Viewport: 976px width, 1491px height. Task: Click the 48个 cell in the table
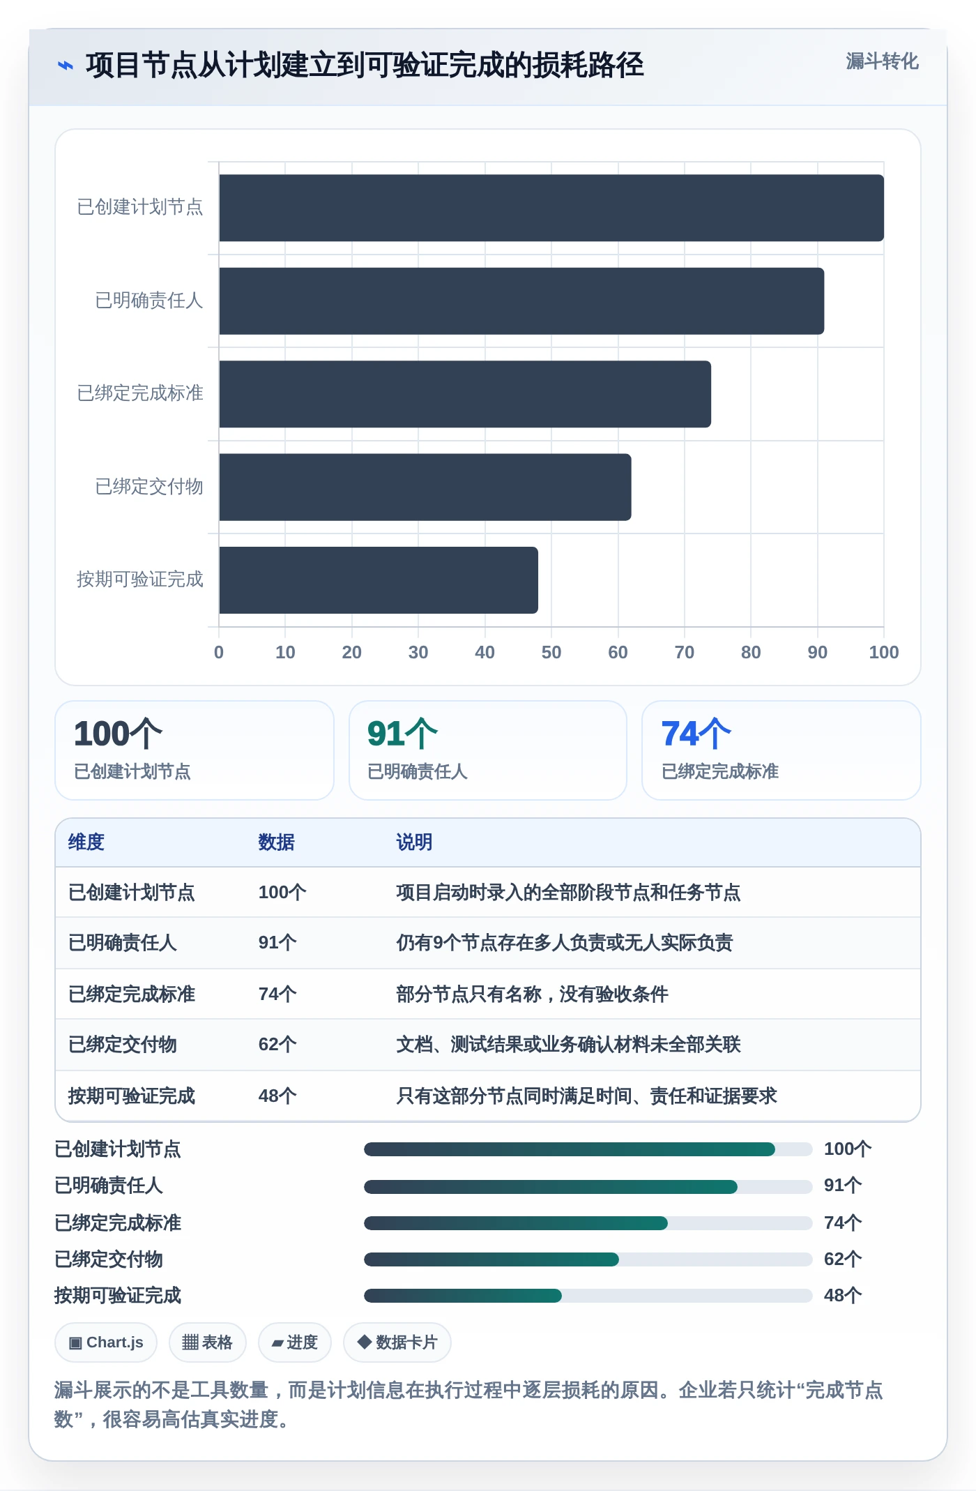pyautogui.click(x=277, y=1096)
